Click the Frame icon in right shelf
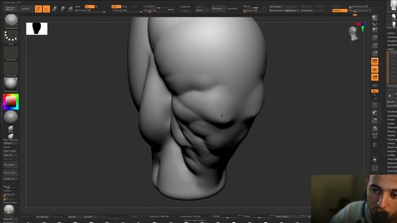 [x=375, y=105]
